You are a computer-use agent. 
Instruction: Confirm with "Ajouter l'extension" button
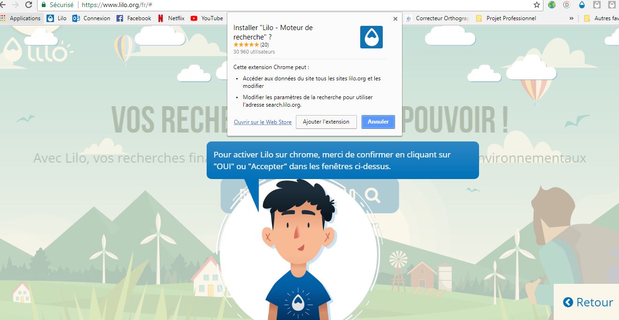coord(326,122)
